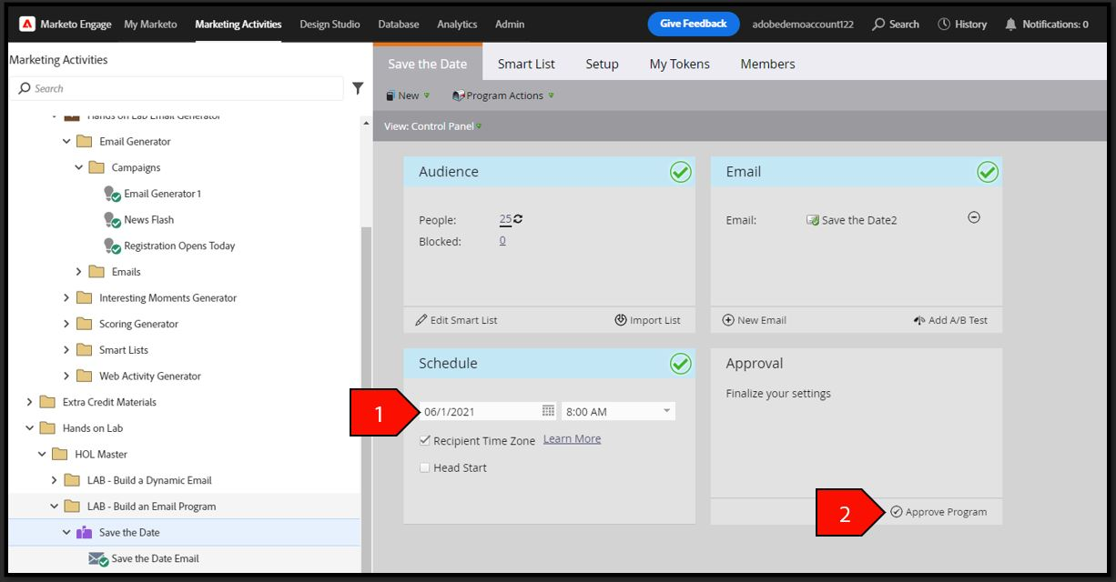Switch to the Smart List tab
Screen dimensions: 1116x582
526,64
